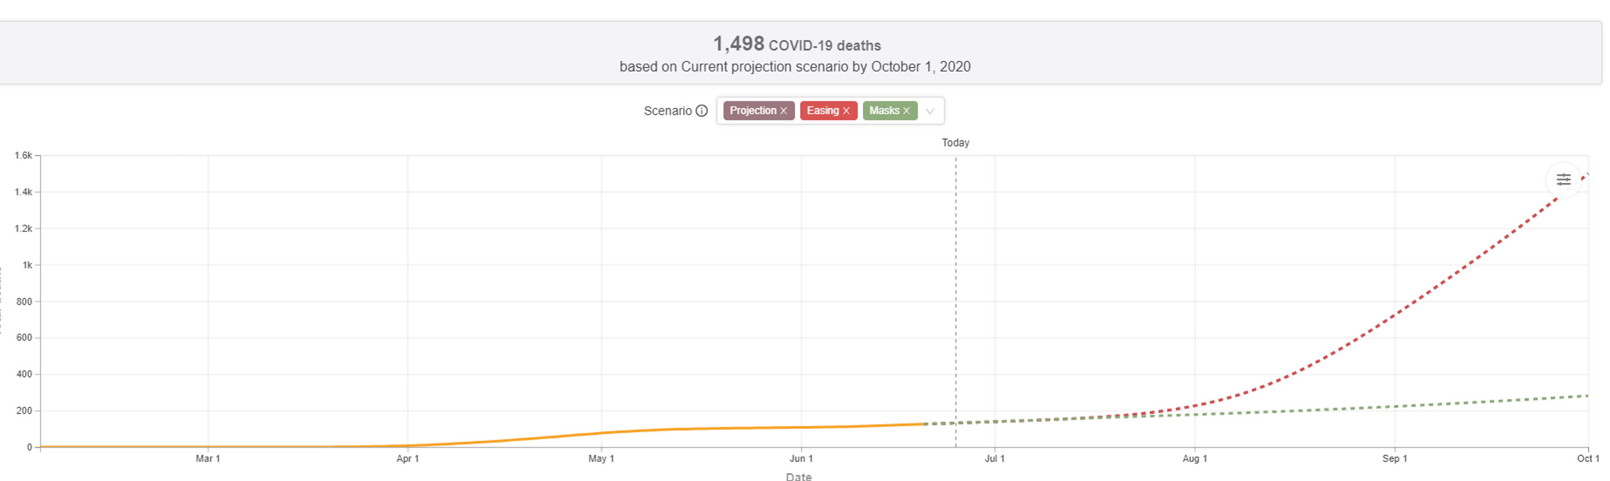Remove the Easing scenario tag
1610x481 pixels.
click(x=846, y=110)
